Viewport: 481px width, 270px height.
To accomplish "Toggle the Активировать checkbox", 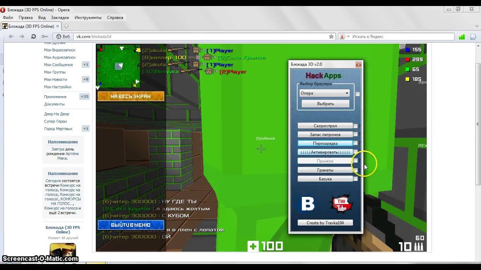I will (355, 152).
